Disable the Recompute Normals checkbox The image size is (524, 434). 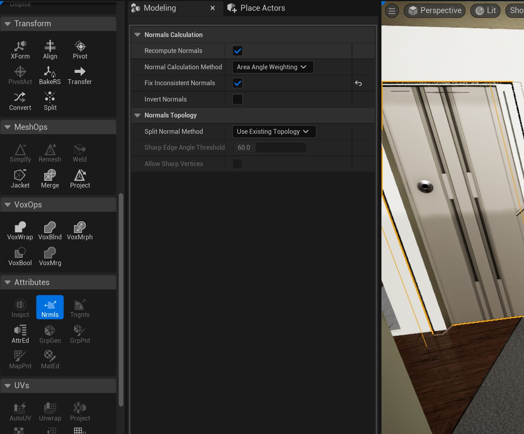click(x=237, y=51)
